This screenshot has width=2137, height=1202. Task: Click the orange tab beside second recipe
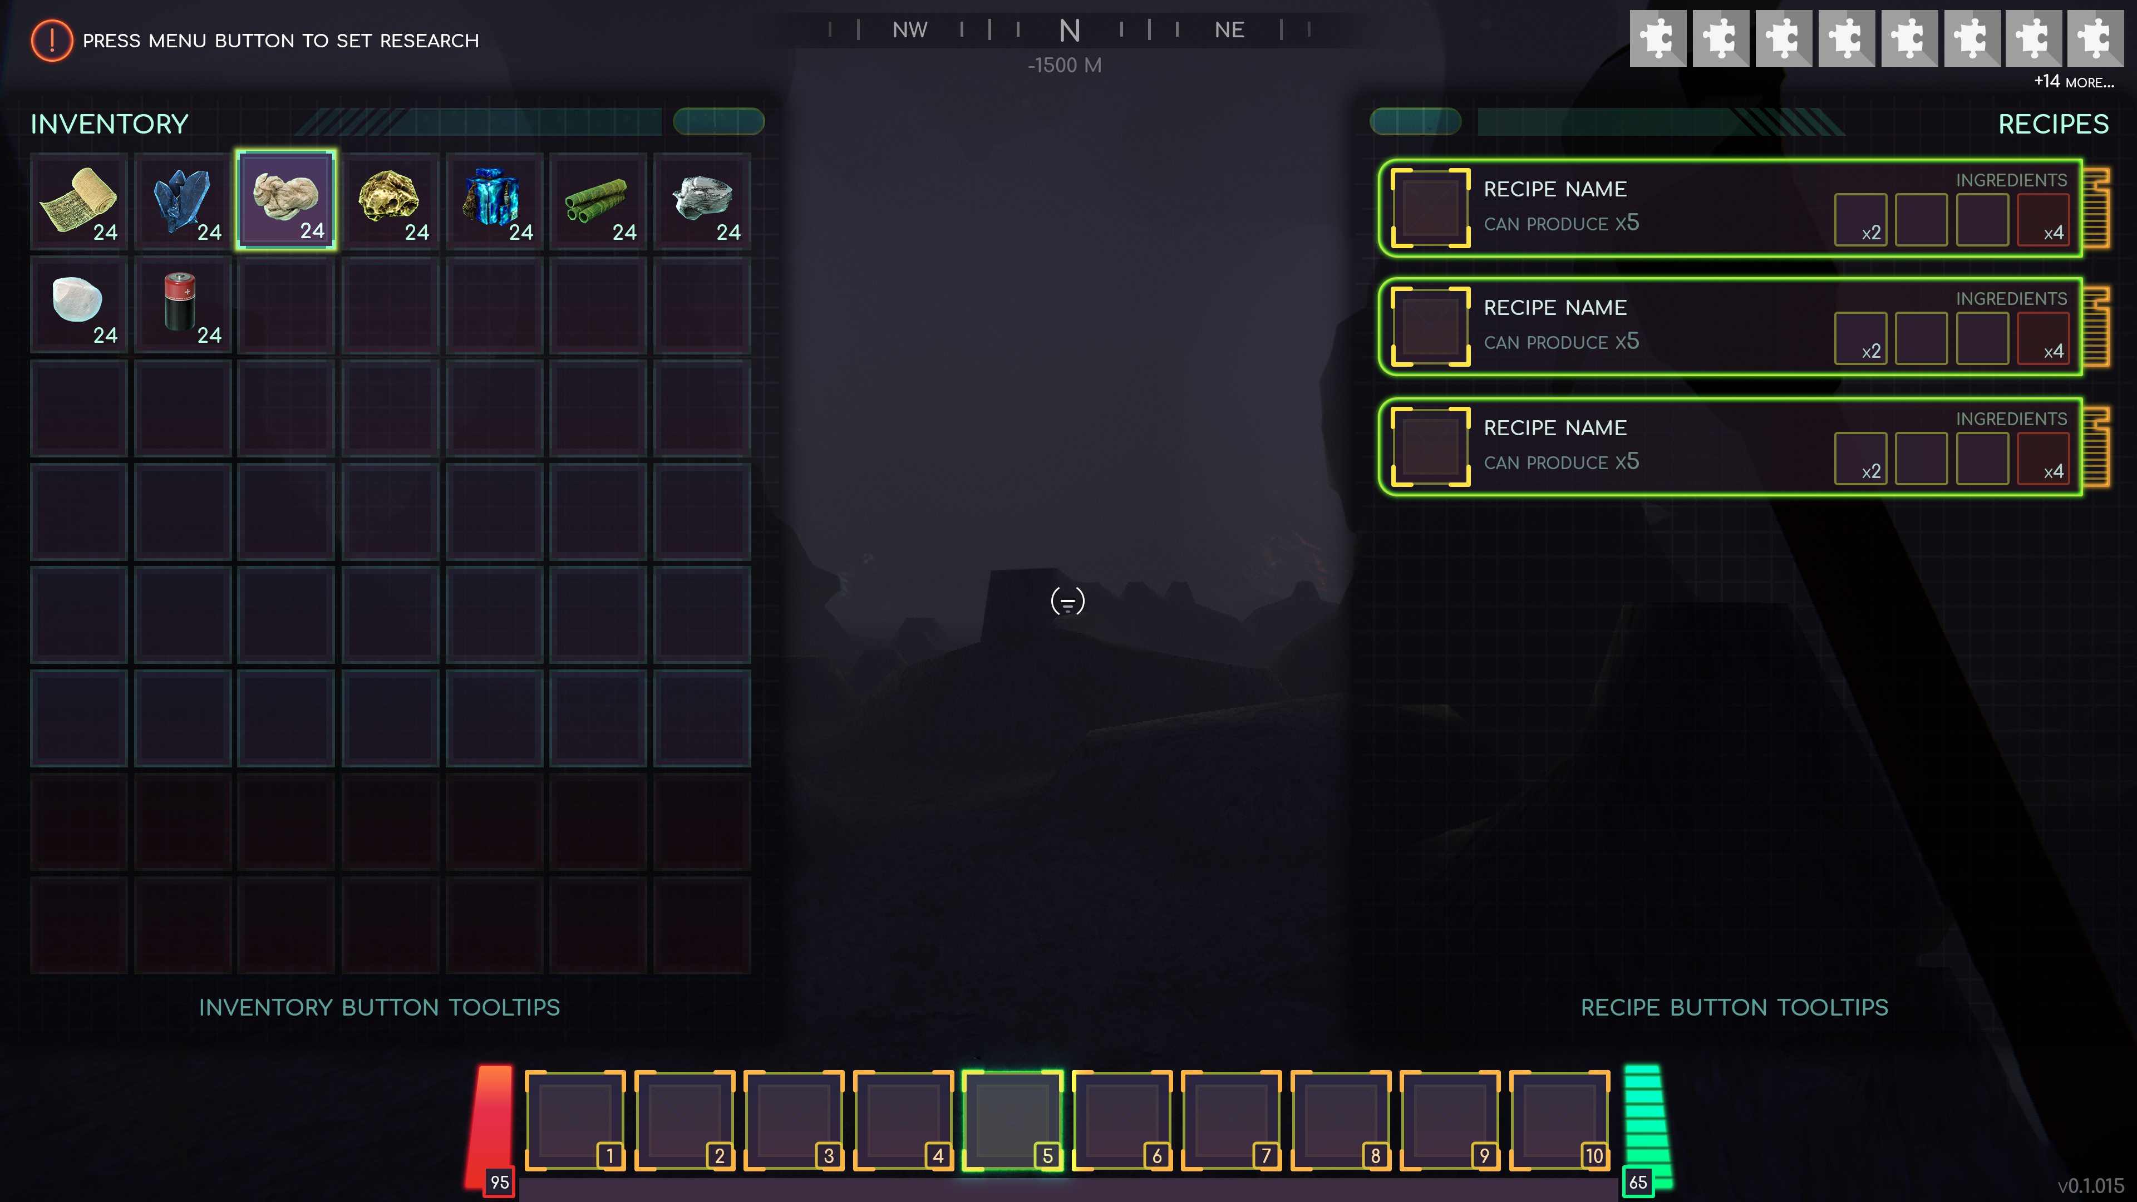2096,327
